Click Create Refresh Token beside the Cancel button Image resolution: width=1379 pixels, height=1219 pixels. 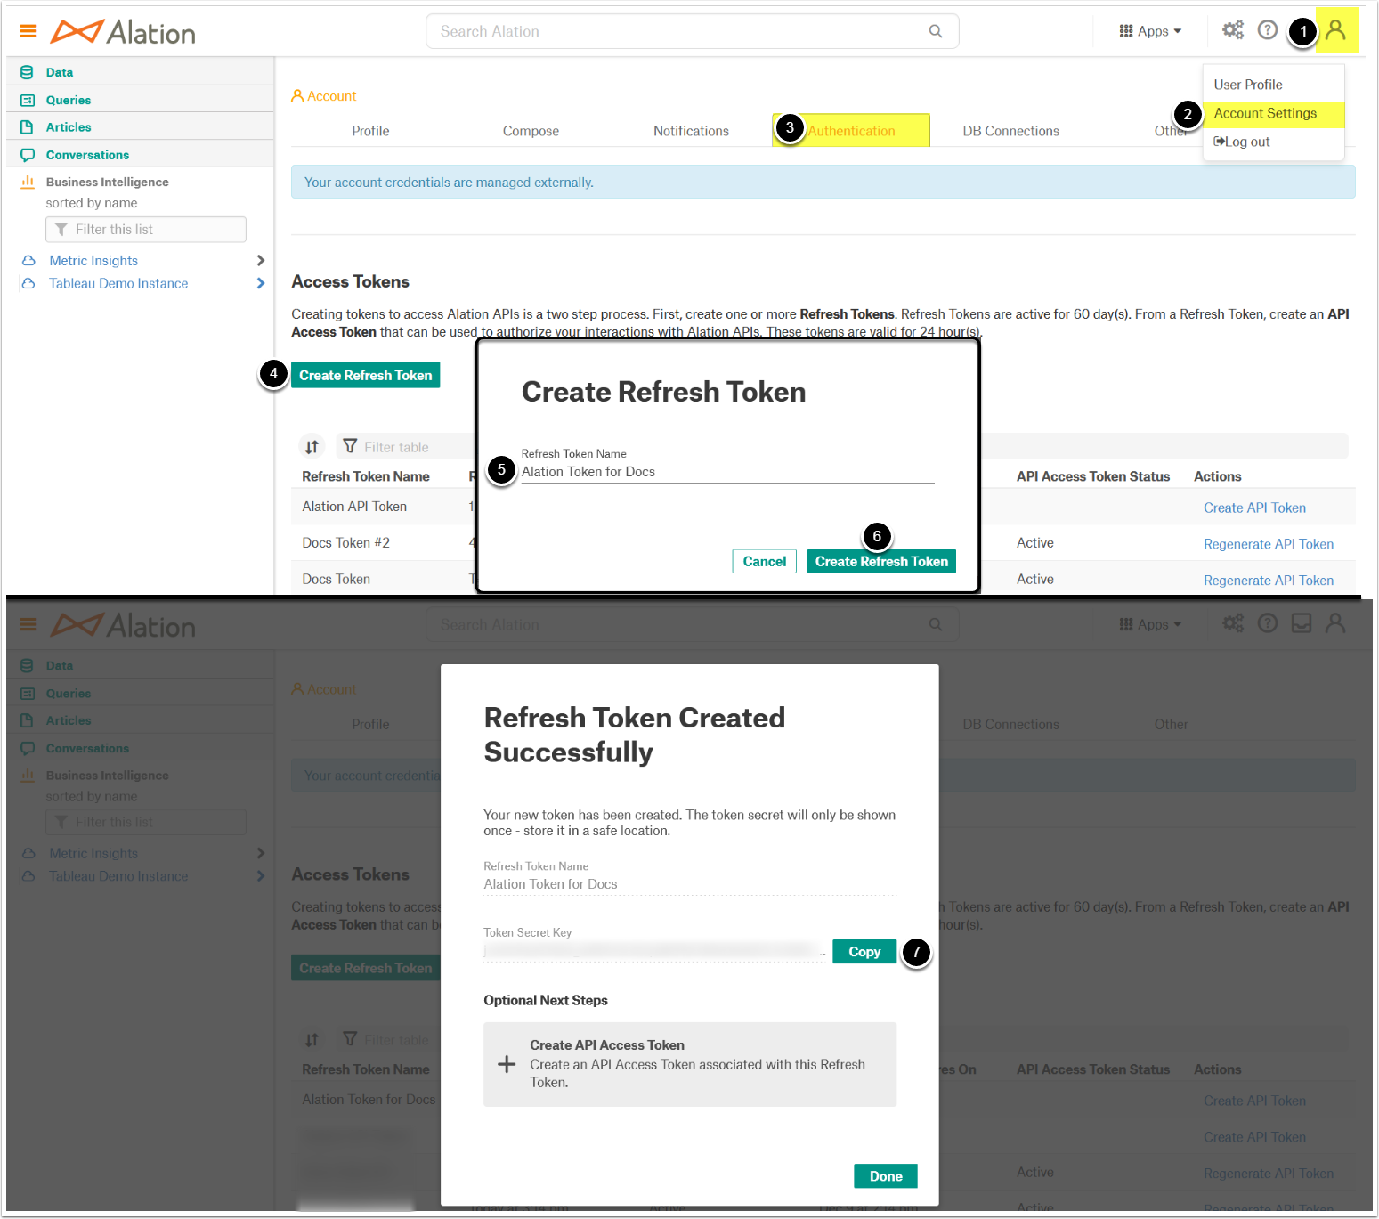pyautogui.click(x=881, y=561)
